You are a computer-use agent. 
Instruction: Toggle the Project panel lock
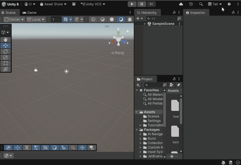(174, 79)
